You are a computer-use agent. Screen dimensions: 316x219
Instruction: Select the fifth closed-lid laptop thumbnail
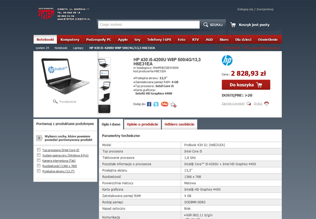point(104,109)
